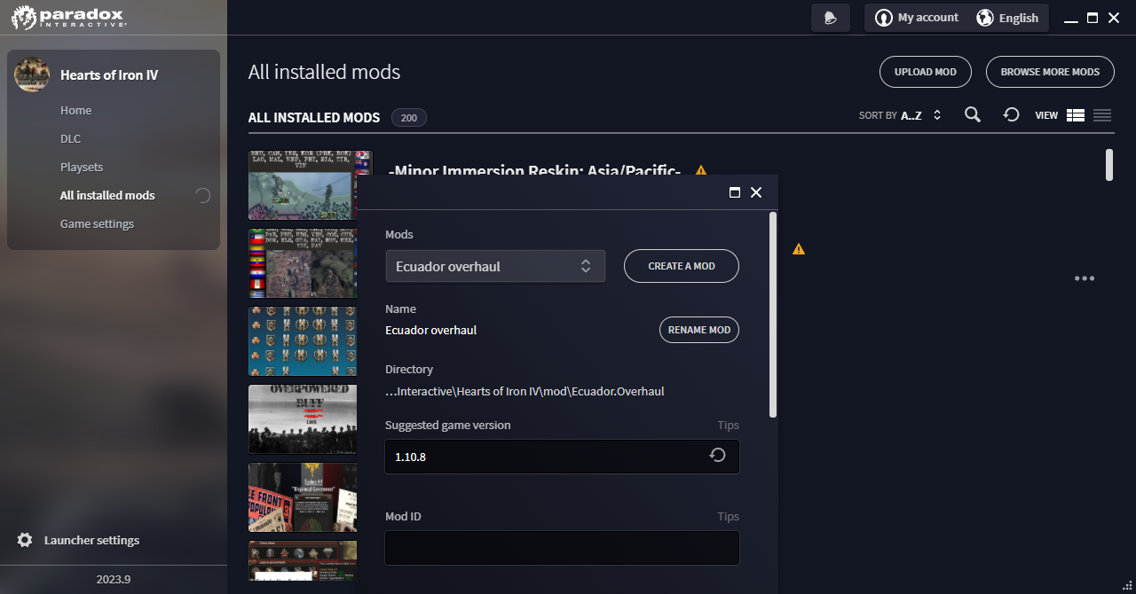Open the notifications bell
1136x594 pixels.
pyautogui.click(x=831, y=18)
